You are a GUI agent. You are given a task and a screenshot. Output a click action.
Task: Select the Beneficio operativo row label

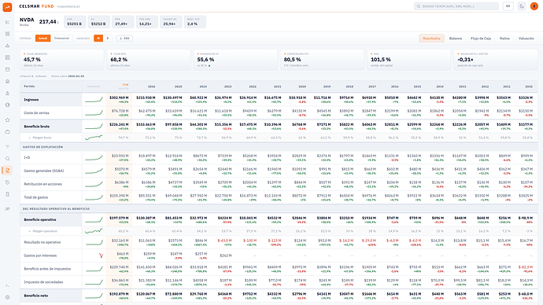click(x=40, y=219)
